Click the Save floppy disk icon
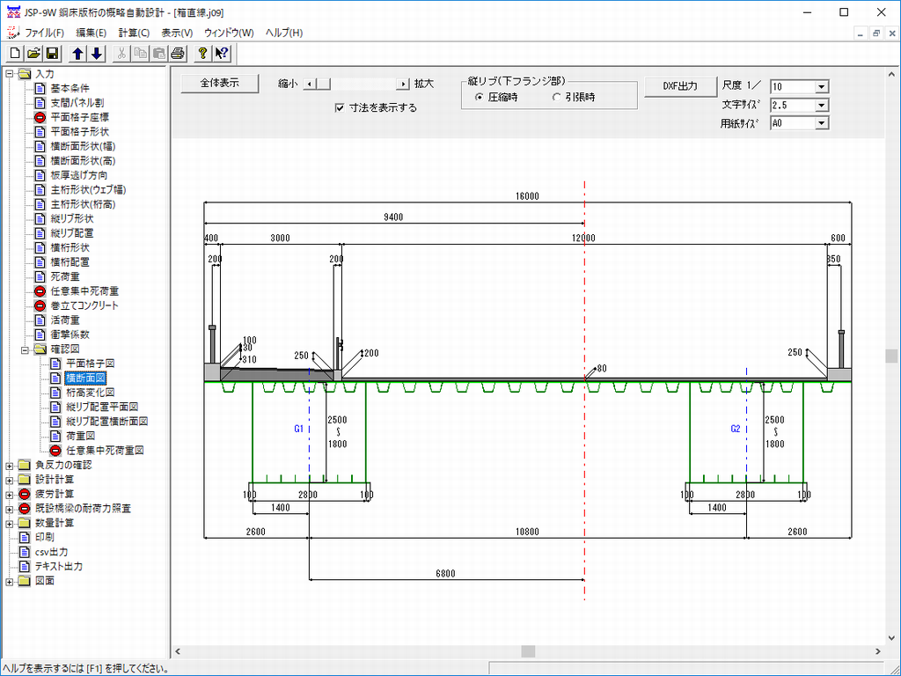901x676 pixels. 52,54
